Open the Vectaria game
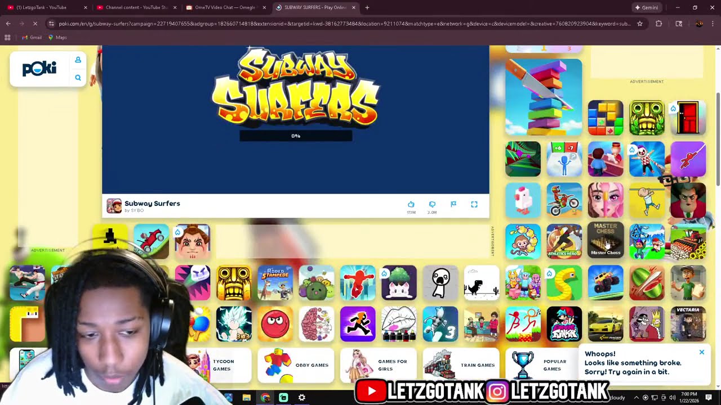This screenshot has height=405, width=721. pos(688,324)
